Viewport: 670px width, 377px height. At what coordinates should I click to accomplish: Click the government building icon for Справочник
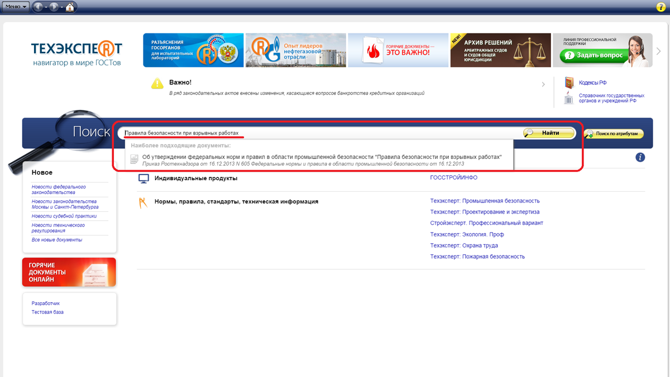tap(569, 99)
